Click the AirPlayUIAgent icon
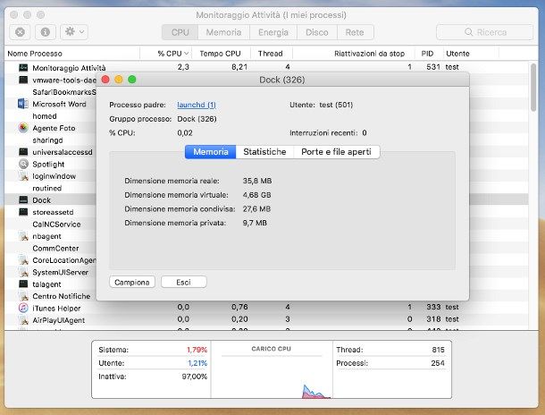The width and height of the screenshot is (545, 415). pyautogui.click(x=23, y=320)
